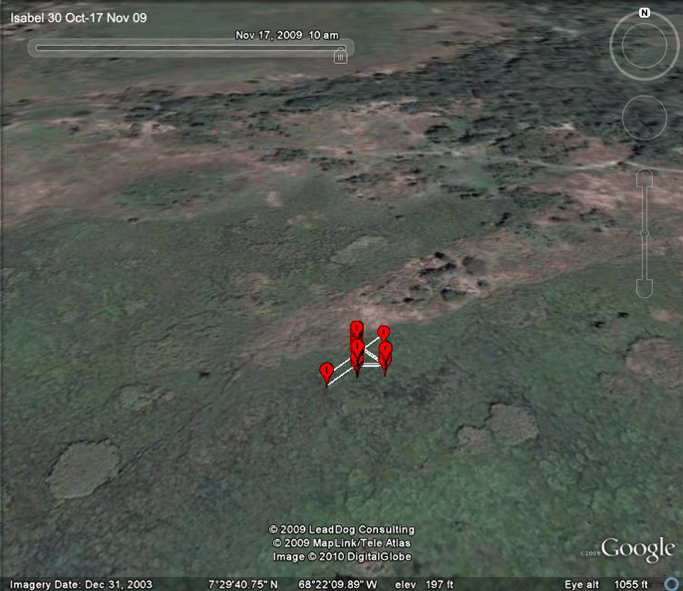This screenshot has width=683, height=591.
Task: Click the move joystick circle
Action: 644,118
